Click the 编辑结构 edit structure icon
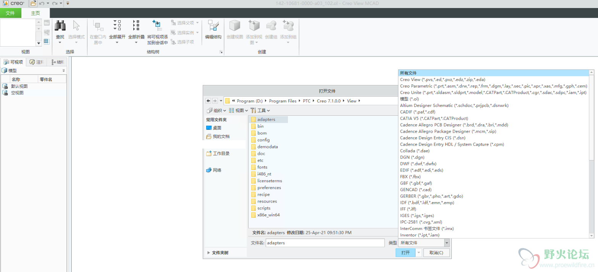Viewport: 598px width, 272px height. (x=213, y=26)
